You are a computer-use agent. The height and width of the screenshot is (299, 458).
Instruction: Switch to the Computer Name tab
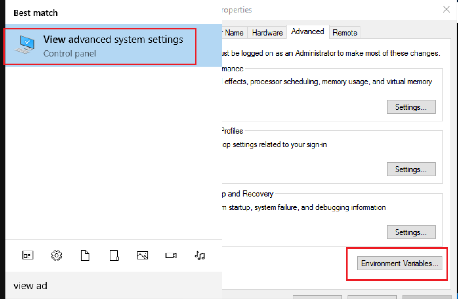tap(235, 32)
